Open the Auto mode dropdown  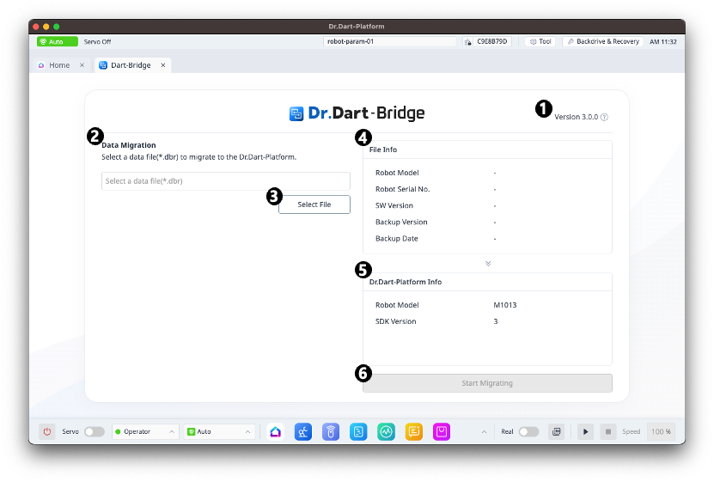(220, 431)
